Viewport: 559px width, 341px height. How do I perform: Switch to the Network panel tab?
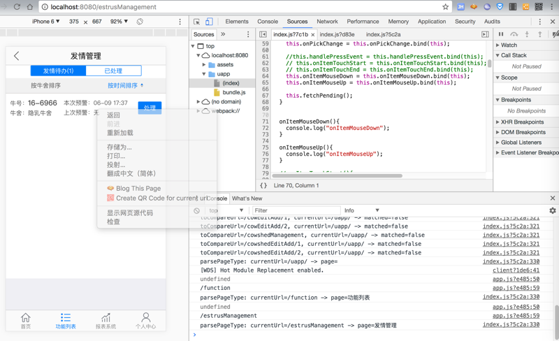click(x=327, y=22)
